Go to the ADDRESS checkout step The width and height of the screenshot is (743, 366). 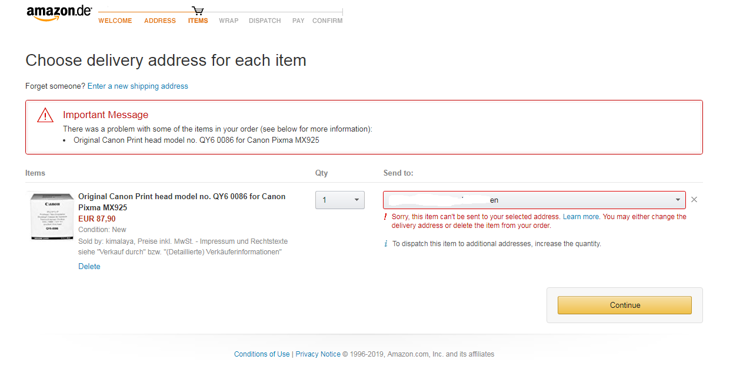[x=160, y=21]
